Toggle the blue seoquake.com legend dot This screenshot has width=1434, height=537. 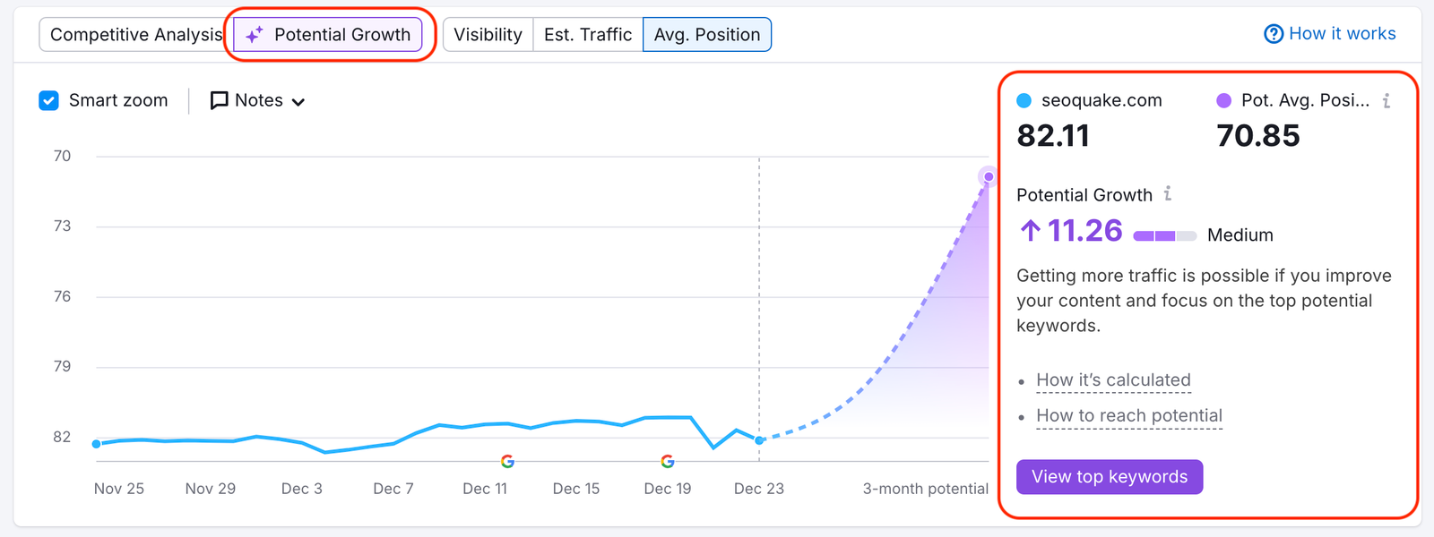point(1023,100)
